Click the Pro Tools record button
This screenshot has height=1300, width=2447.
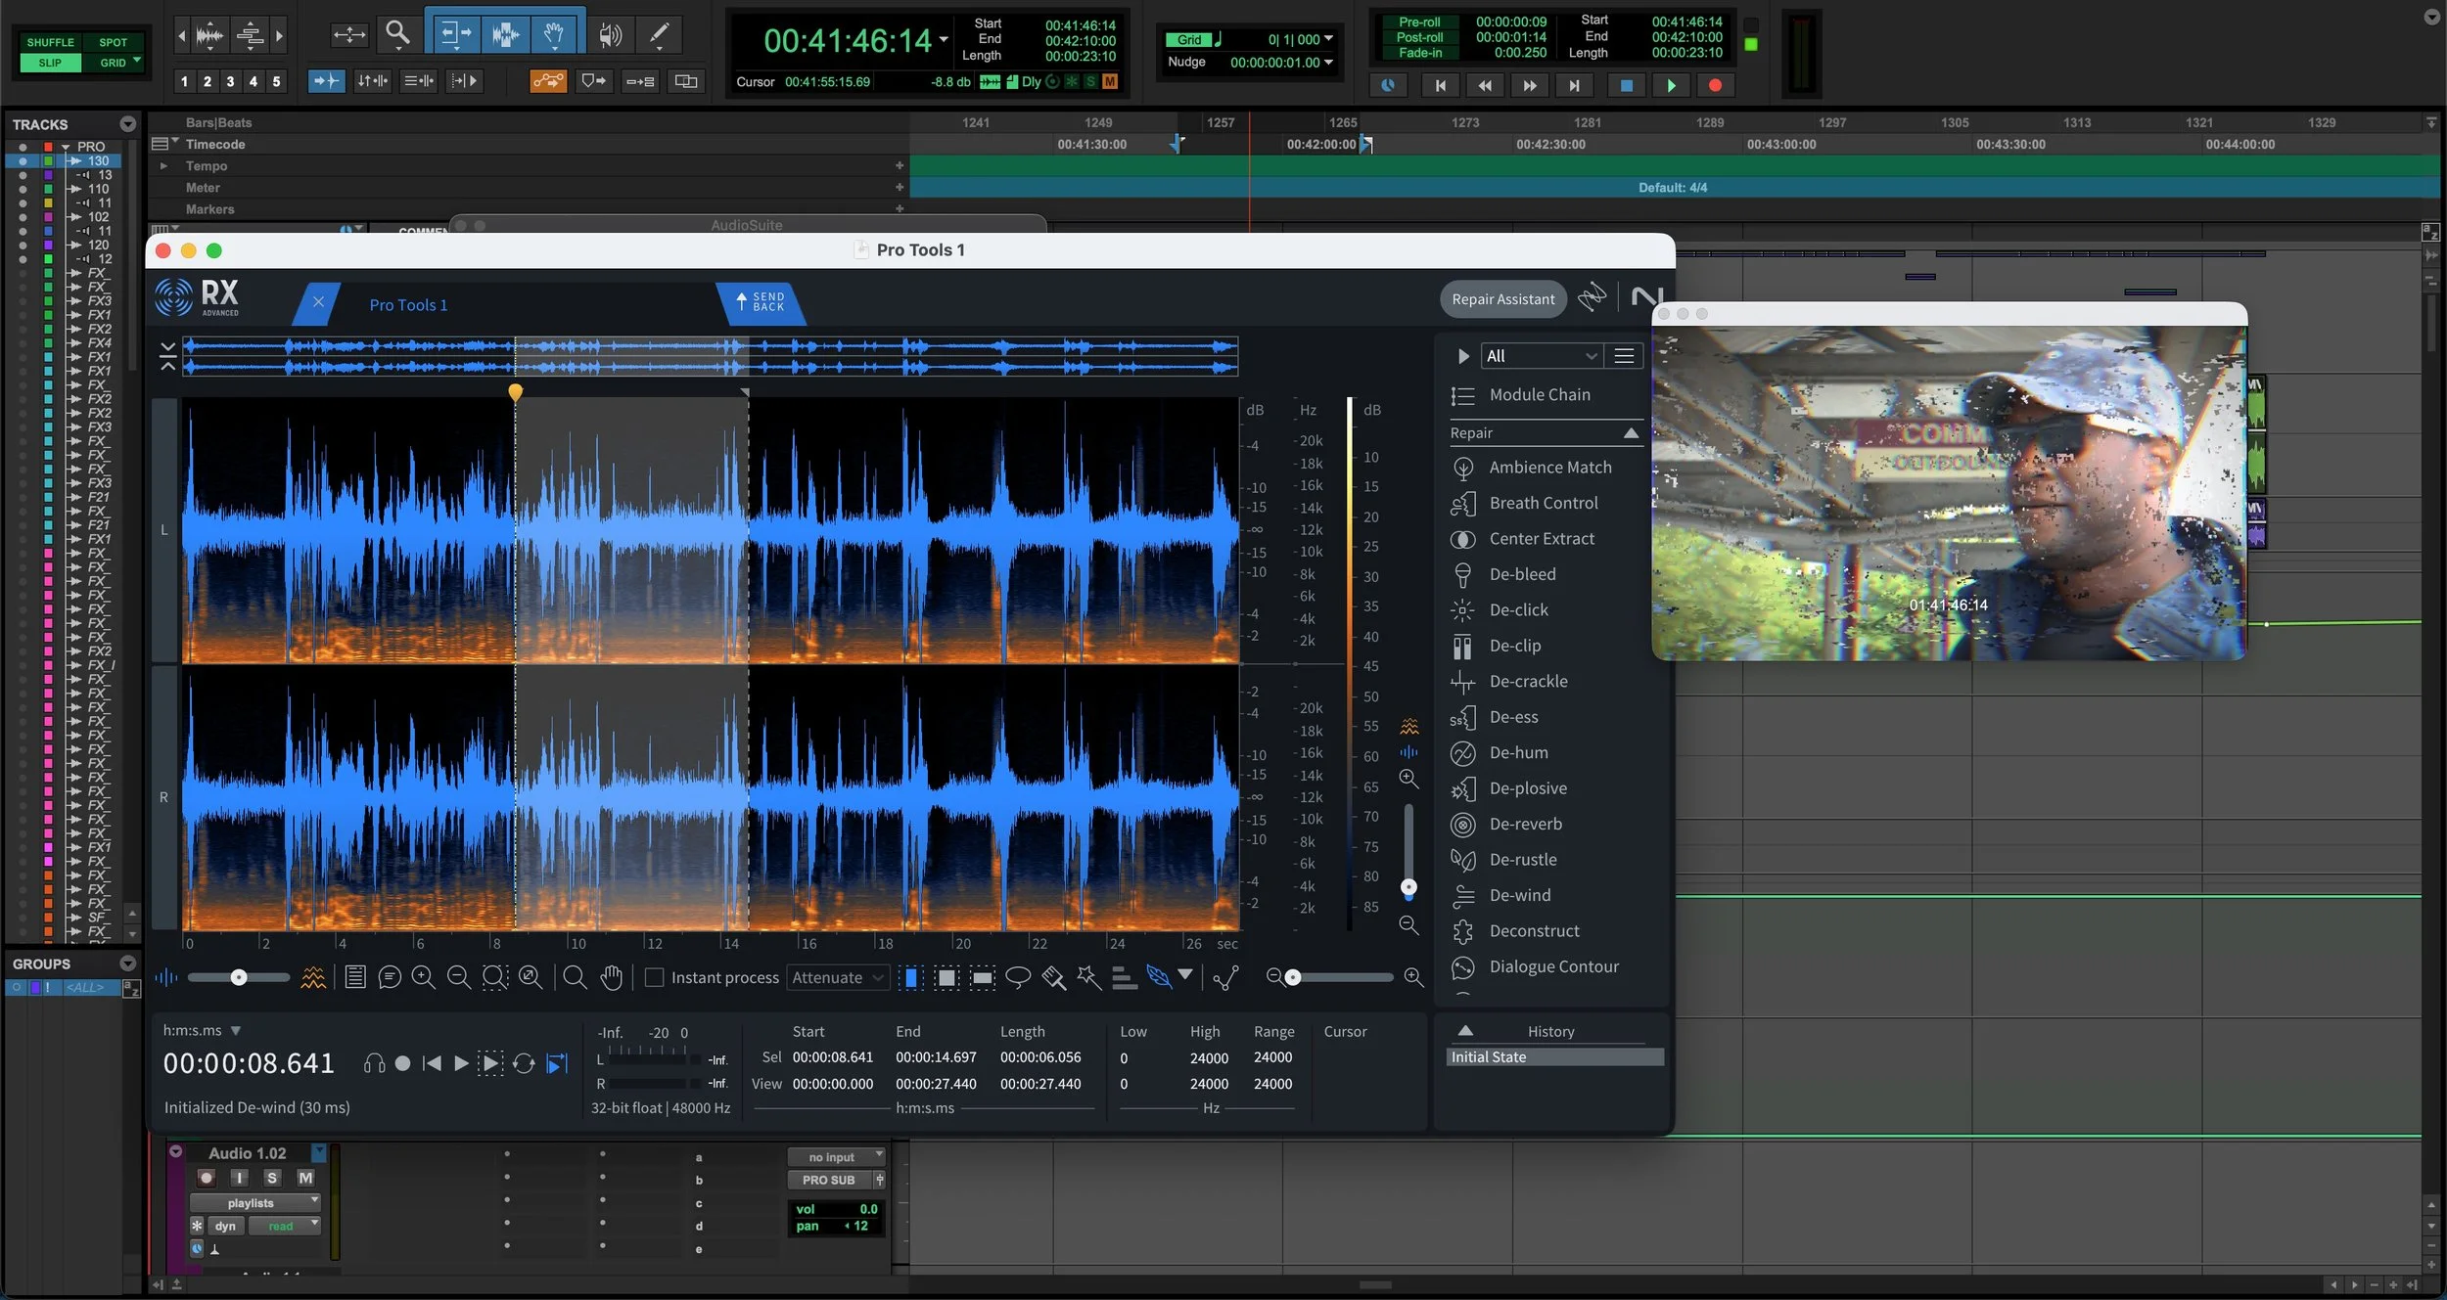click(x=1715, y=86)
